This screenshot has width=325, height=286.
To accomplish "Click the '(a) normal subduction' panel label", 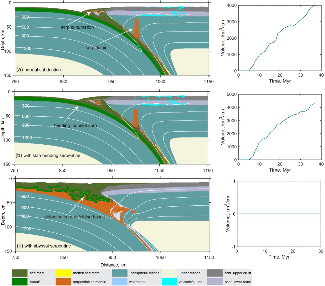I will point(39,69).
